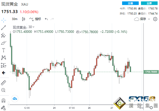The image size is (159, 111).
Task: Activate the ruler measure tool
Action: [4, 83]
